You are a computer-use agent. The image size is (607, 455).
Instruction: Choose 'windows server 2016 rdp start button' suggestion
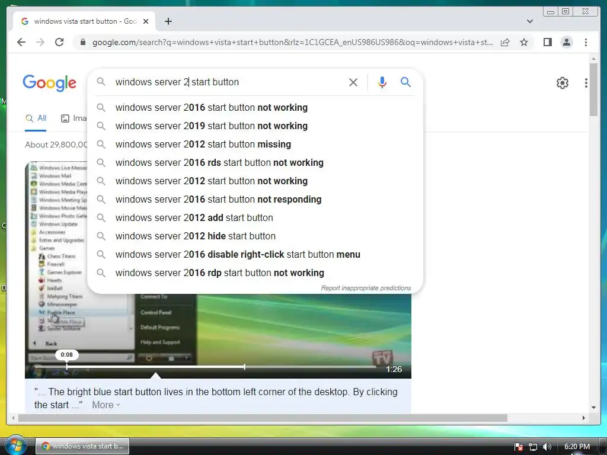tap(255, 273)
